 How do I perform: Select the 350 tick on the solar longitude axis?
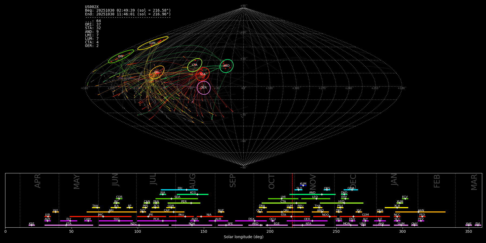pyautogui.click(x=469, y=232)
